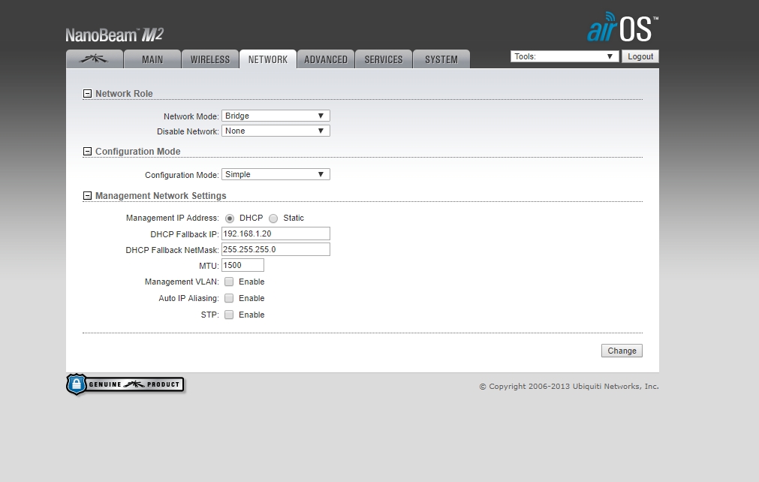Switch to the SYSTEM tab
The width and height of the screenshot is (759, 482).
441,59
